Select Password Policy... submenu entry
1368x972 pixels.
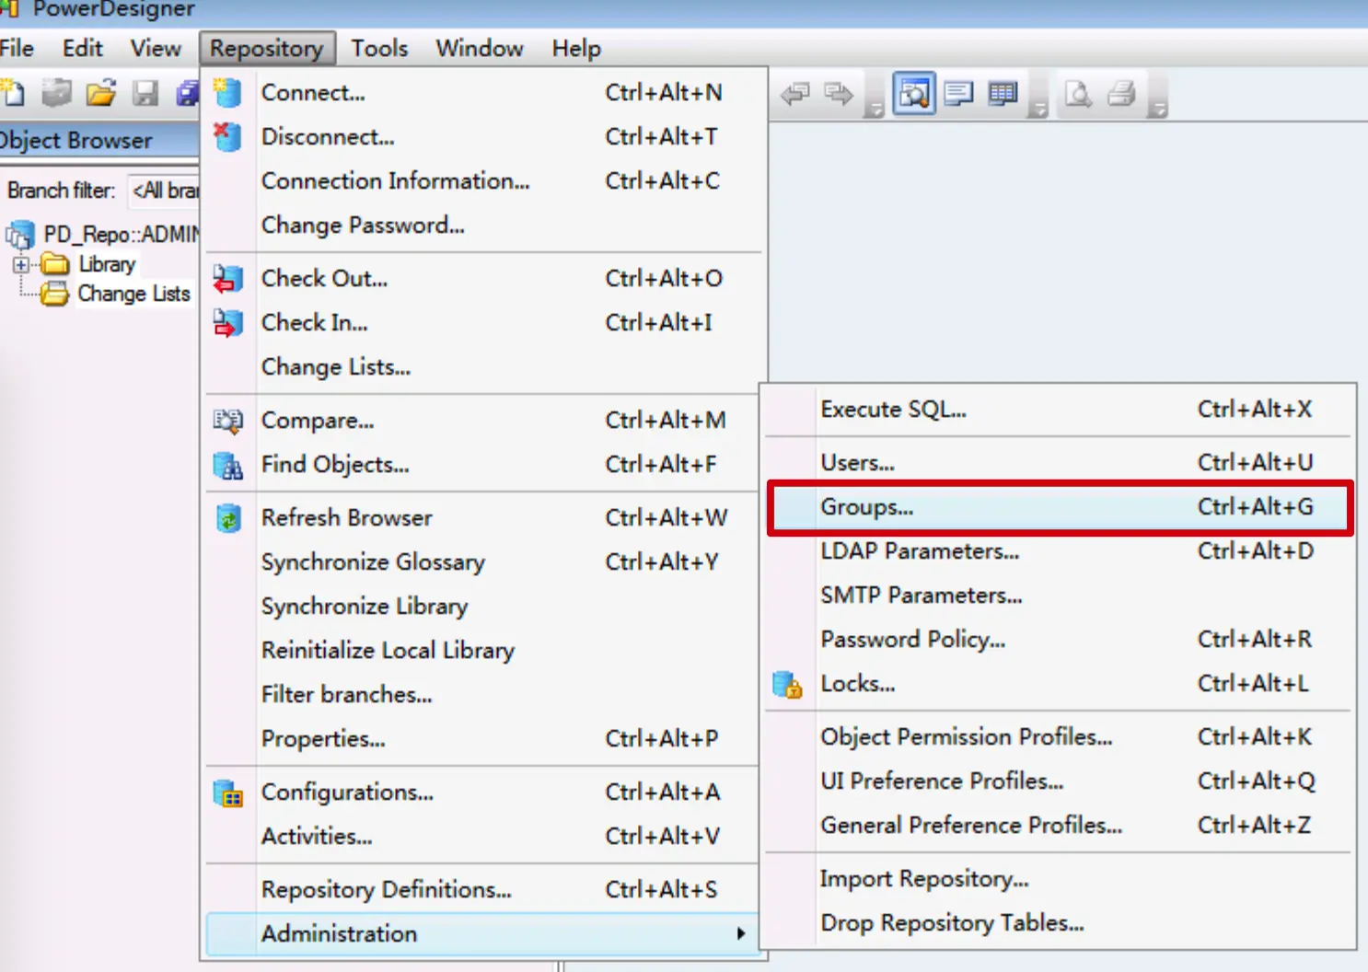point(1059,639)
